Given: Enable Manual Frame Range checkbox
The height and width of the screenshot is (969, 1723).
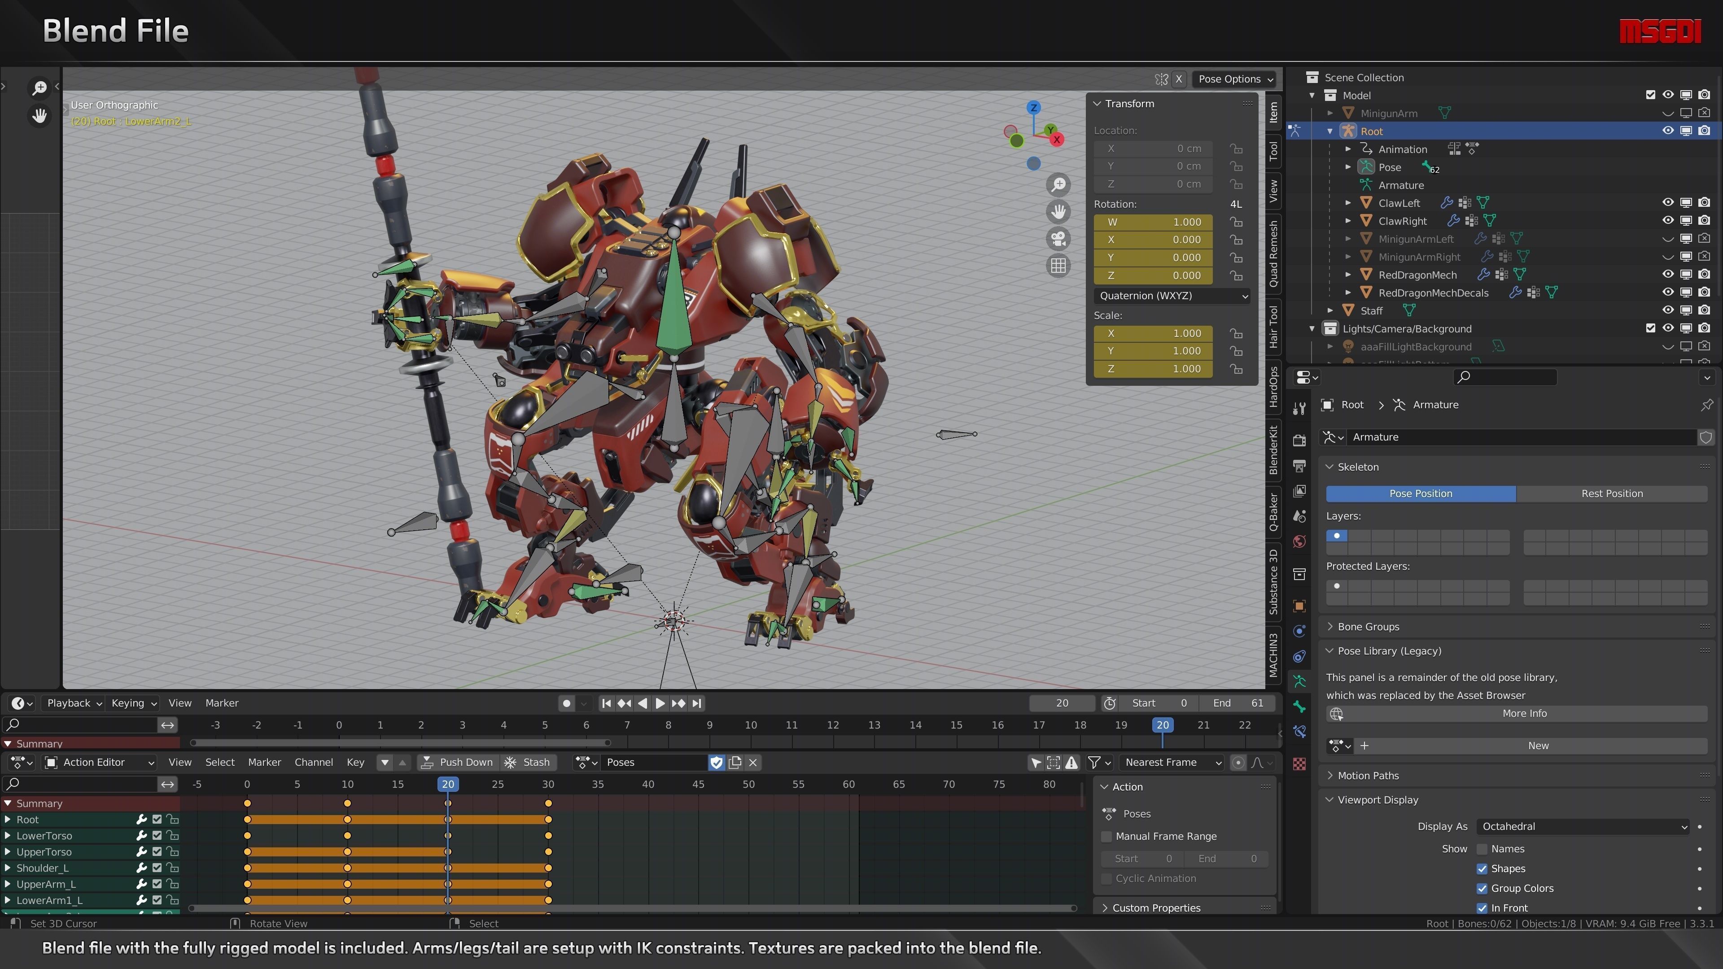Looking at the screenshot, I should tap(1106, 837).
